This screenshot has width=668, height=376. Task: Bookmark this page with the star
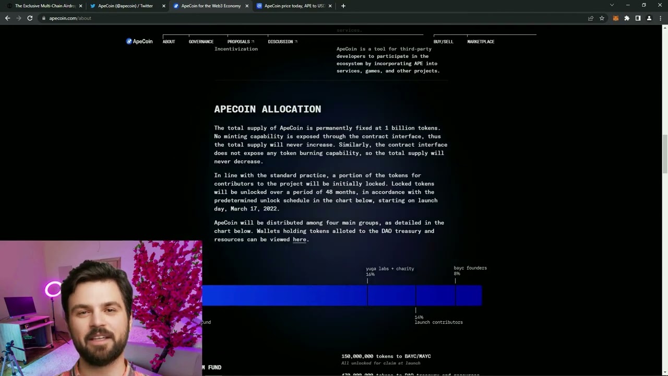click(x=602, y=18)
